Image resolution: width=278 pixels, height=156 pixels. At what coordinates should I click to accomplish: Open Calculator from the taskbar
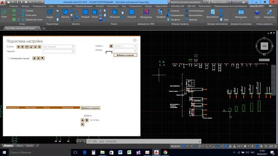pyautogui.click(x=93, y=153)
